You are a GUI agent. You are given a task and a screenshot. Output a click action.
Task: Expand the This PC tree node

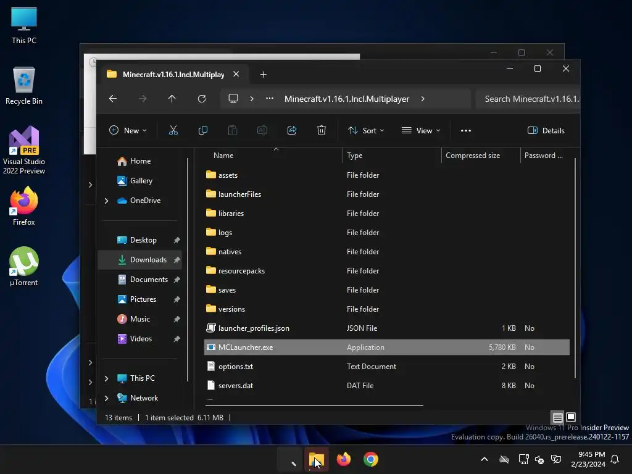point(106,378)
